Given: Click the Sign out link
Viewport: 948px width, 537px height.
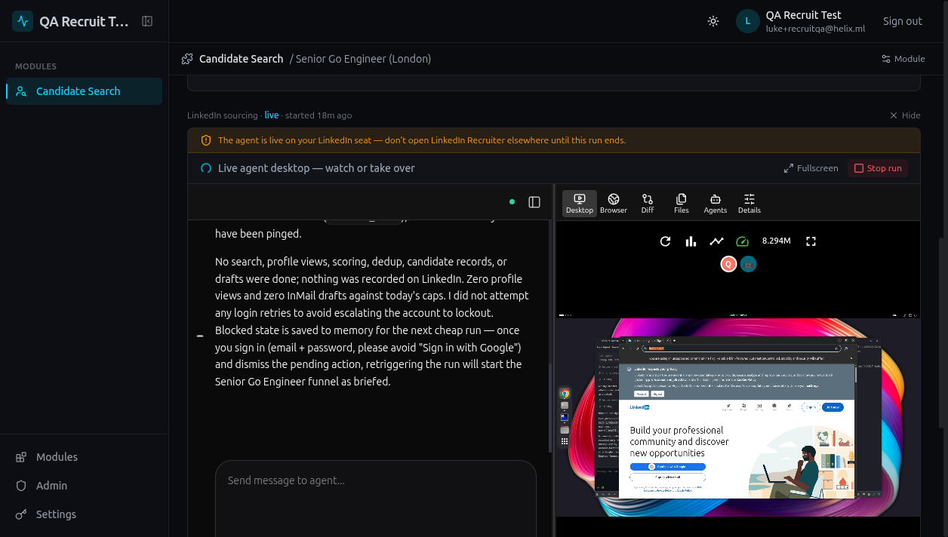Looking at the screenshot, I should (x=903, y=21).
